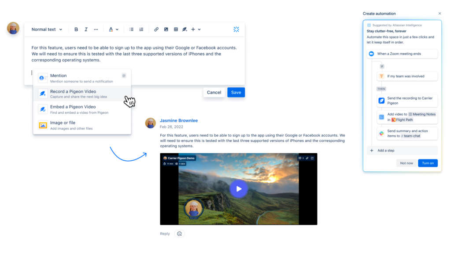Click the insert link icon
The width and height of the screenshot is (451, 253).
pos(156,29)
